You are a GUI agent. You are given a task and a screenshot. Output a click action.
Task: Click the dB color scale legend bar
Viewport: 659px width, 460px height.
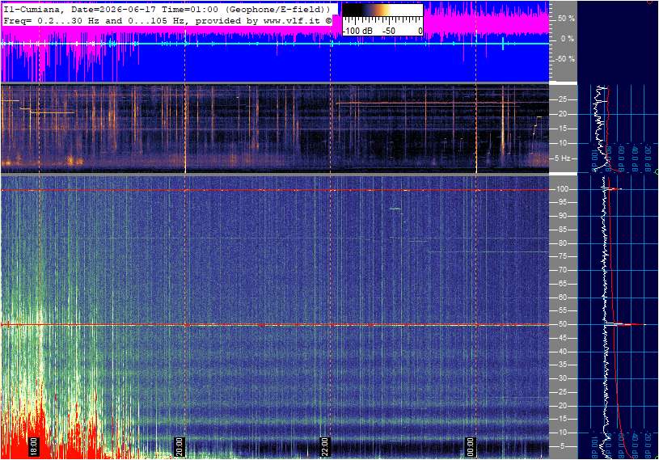tap(382, 19)
